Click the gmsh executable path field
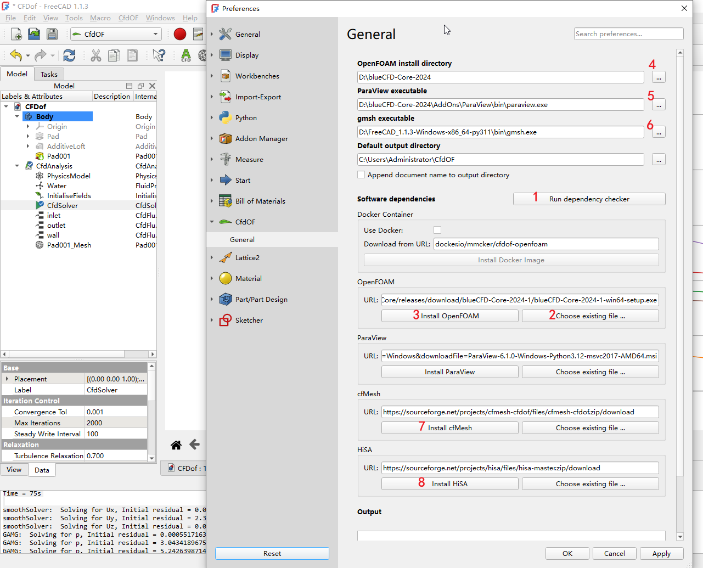703x568 pixels. click(500, 132)
